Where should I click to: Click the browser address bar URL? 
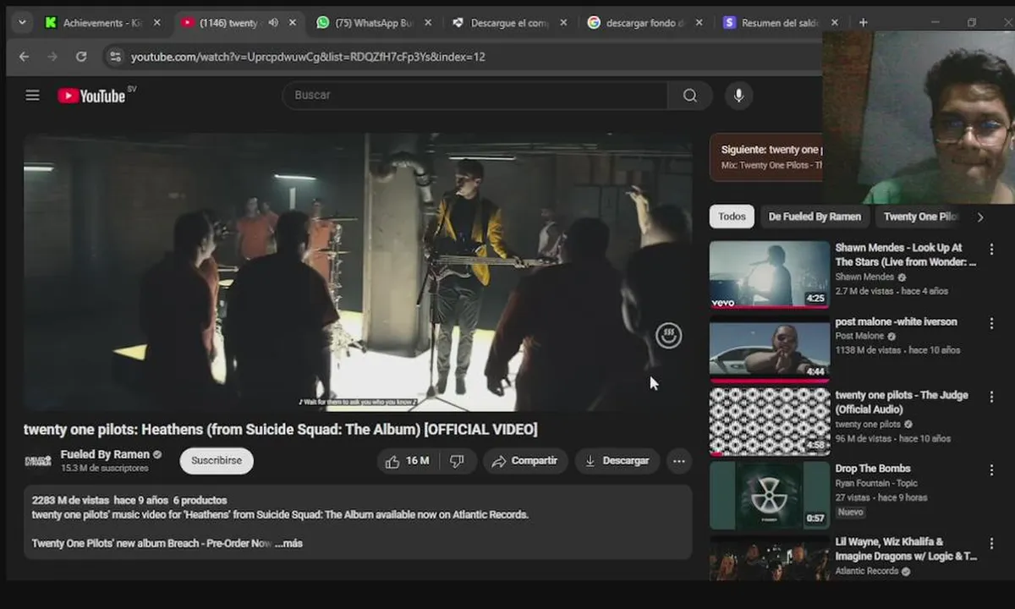coord(308,57)
